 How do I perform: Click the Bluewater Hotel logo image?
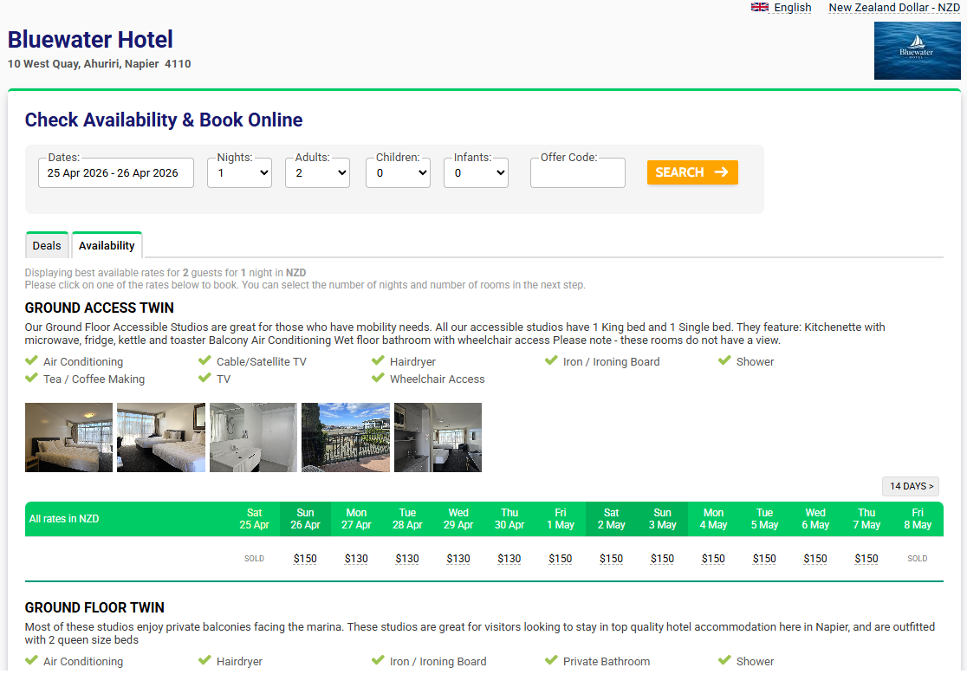[x=917, y=50]
